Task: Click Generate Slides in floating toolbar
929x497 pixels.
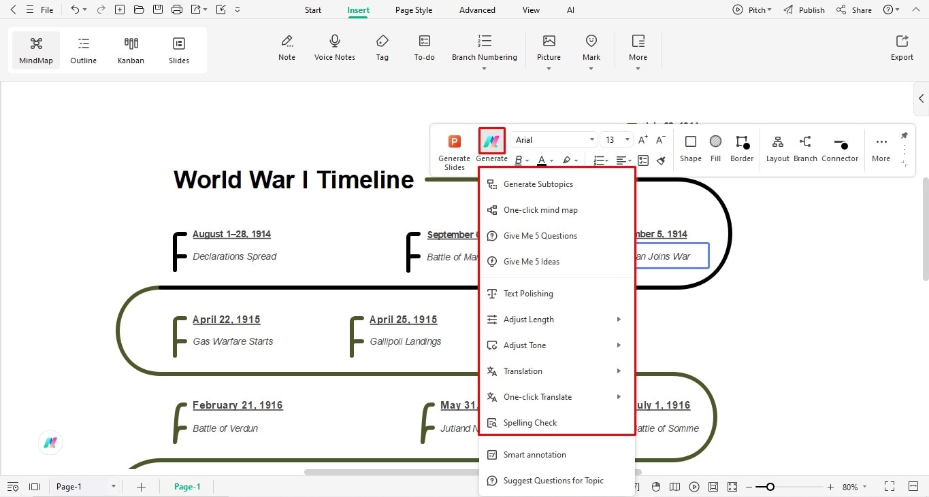Action: [x=454, y=152]
